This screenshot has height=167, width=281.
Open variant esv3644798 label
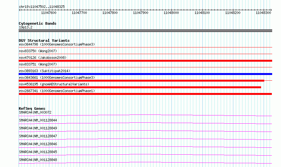tap(57, 44)
